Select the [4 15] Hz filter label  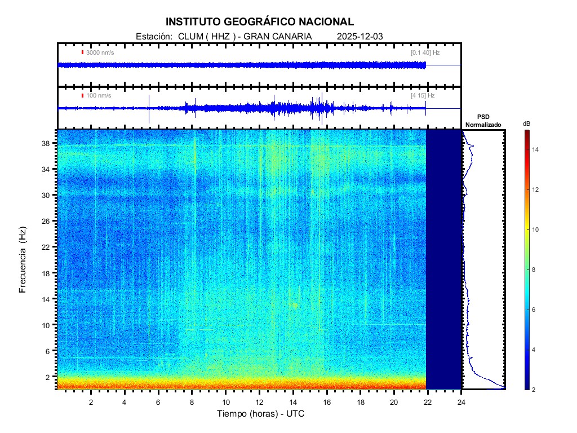(x=423, y=95)
